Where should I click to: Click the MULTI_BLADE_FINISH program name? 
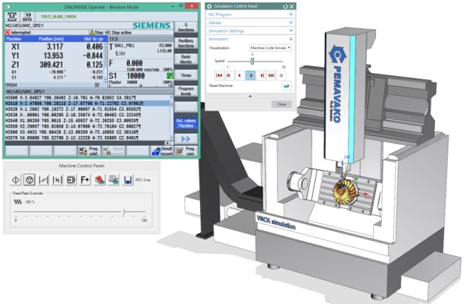pos(59,17)
